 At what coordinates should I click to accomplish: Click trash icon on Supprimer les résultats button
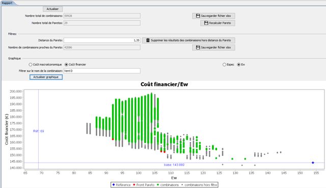point(148,40)
